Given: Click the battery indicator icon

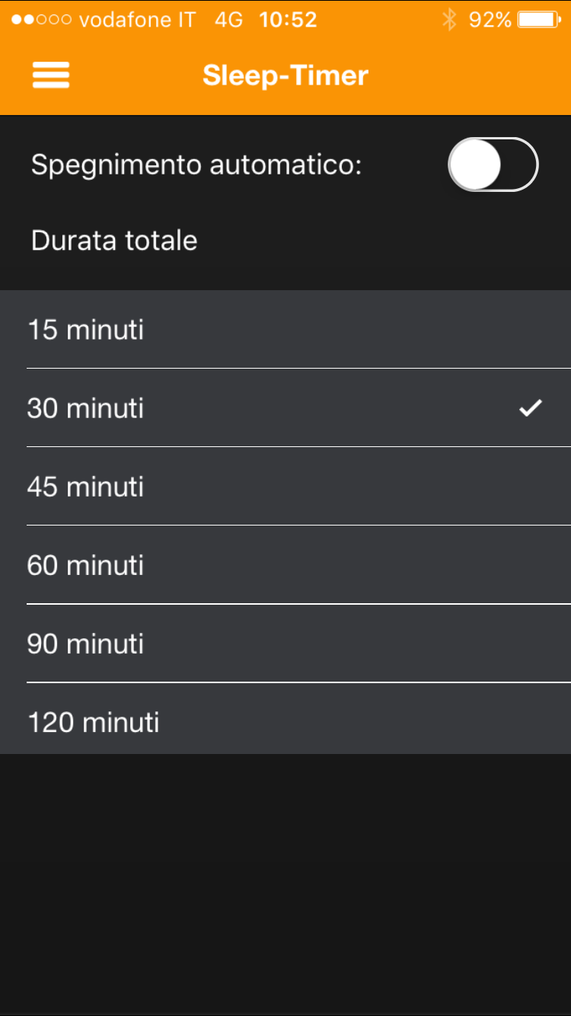Looking at the screenshot, I should [538, 20].
